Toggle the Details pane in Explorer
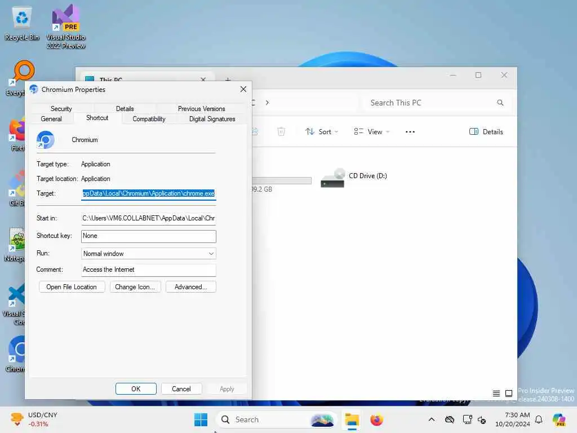The width and height of the screenshot is (577, 433). pyautogui.click(x=486, y=132)
